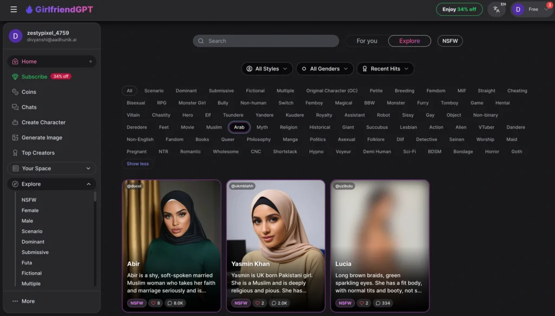Open the All Styles dropdown
Viewport: 555px width, 316px height.
pos(267,69)
